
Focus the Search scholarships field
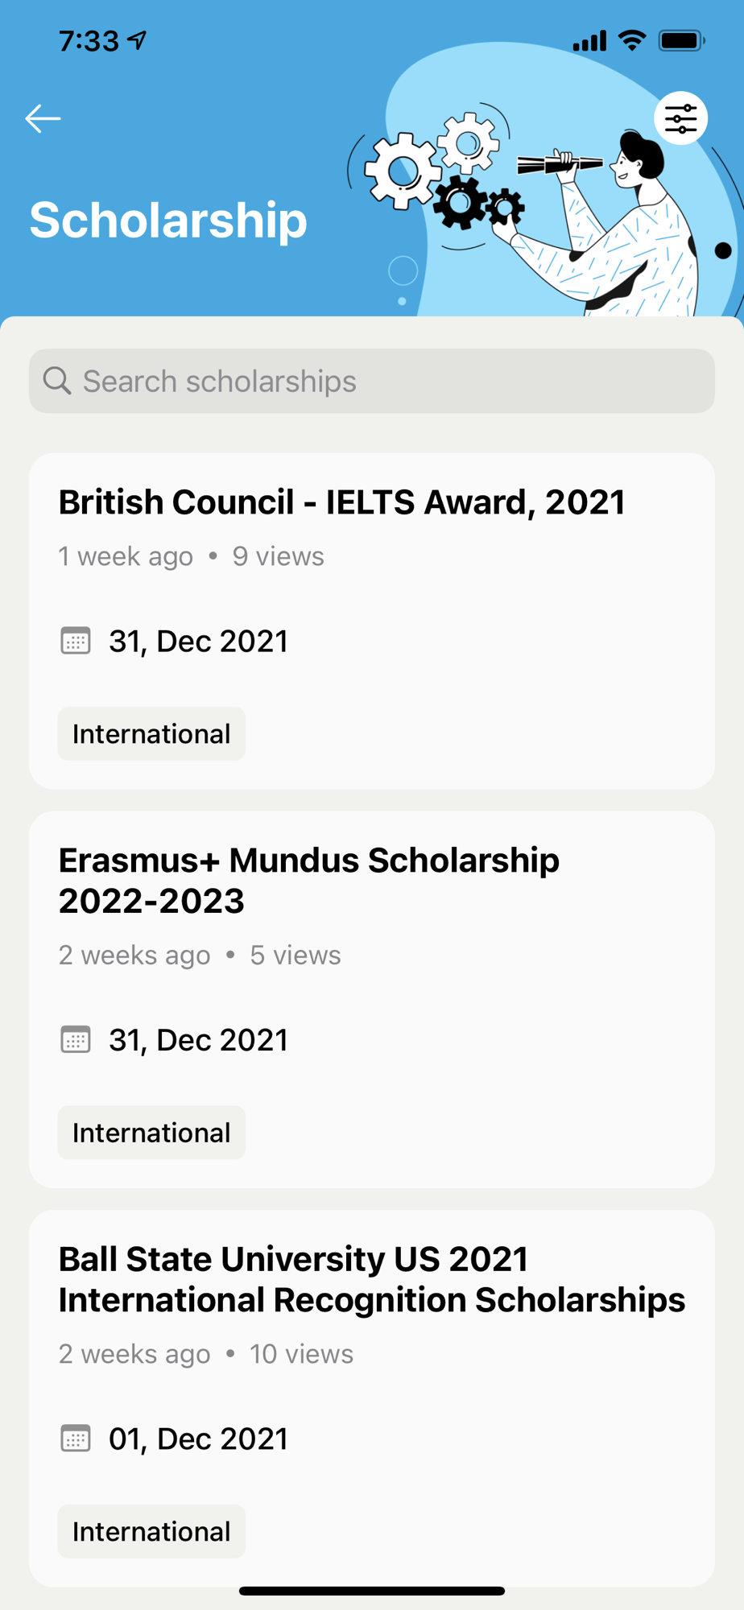386,381
